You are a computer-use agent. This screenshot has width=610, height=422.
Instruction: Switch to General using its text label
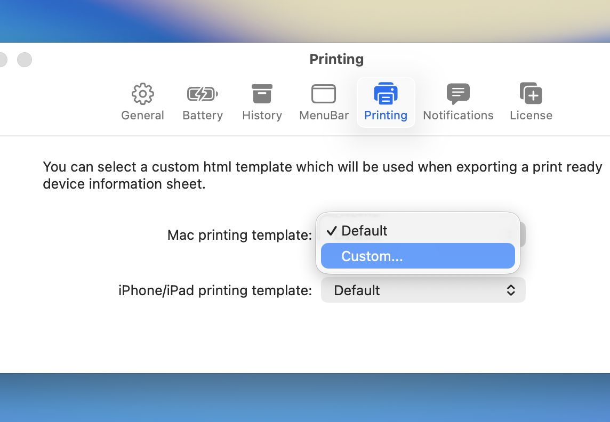[142, 116]
